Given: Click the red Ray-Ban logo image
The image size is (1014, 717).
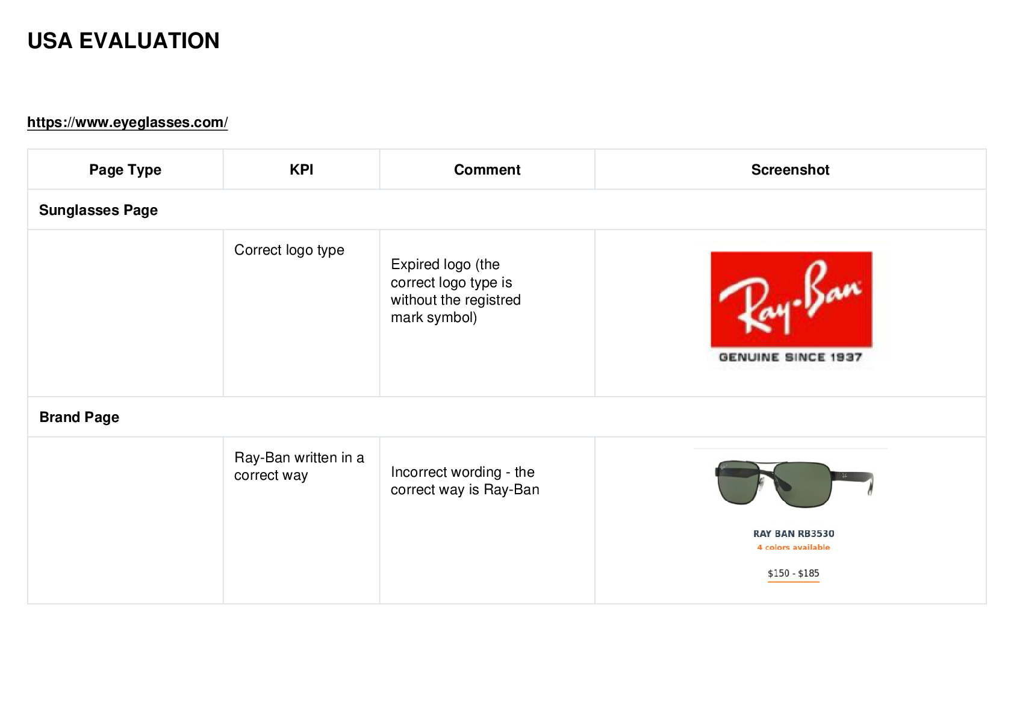Looking at the screenshot, I should pos(791,299).
